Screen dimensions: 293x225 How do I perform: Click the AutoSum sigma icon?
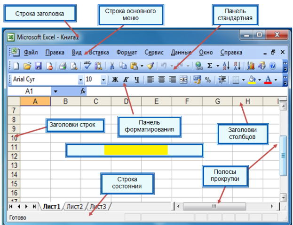pyautogui.click(x=210, y=66)
